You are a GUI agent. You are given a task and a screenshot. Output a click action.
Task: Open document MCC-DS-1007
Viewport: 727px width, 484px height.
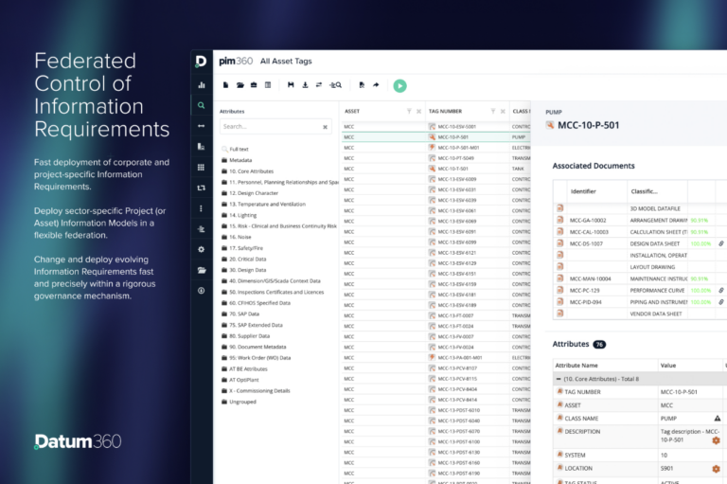click(586, 243)
